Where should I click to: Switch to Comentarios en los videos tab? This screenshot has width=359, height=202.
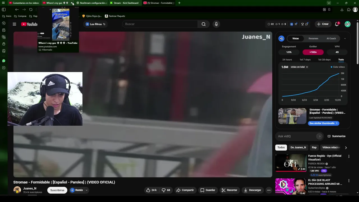click(24, 3)
